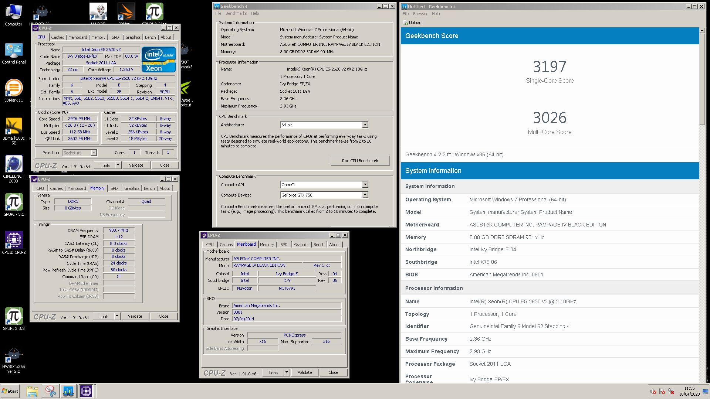Click the Run CPU Benchmark button
Screen dimensions: 710x399
click(x=360, y=161)
